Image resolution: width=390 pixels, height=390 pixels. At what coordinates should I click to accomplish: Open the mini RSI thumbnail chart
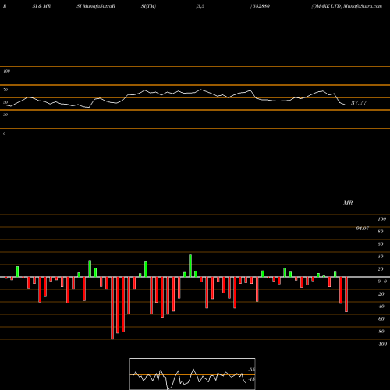coord(193,374)
